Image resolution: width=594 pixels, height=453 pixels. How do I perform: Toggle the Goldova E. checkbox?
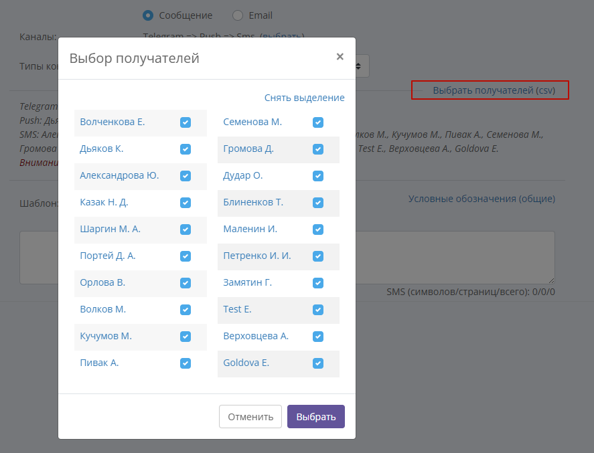pos(318,363)
